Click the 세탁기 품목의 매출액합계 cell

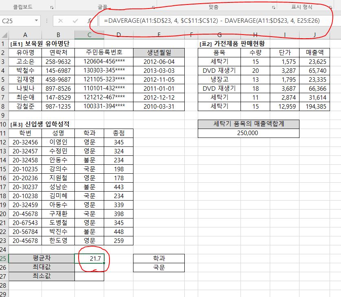248,124
